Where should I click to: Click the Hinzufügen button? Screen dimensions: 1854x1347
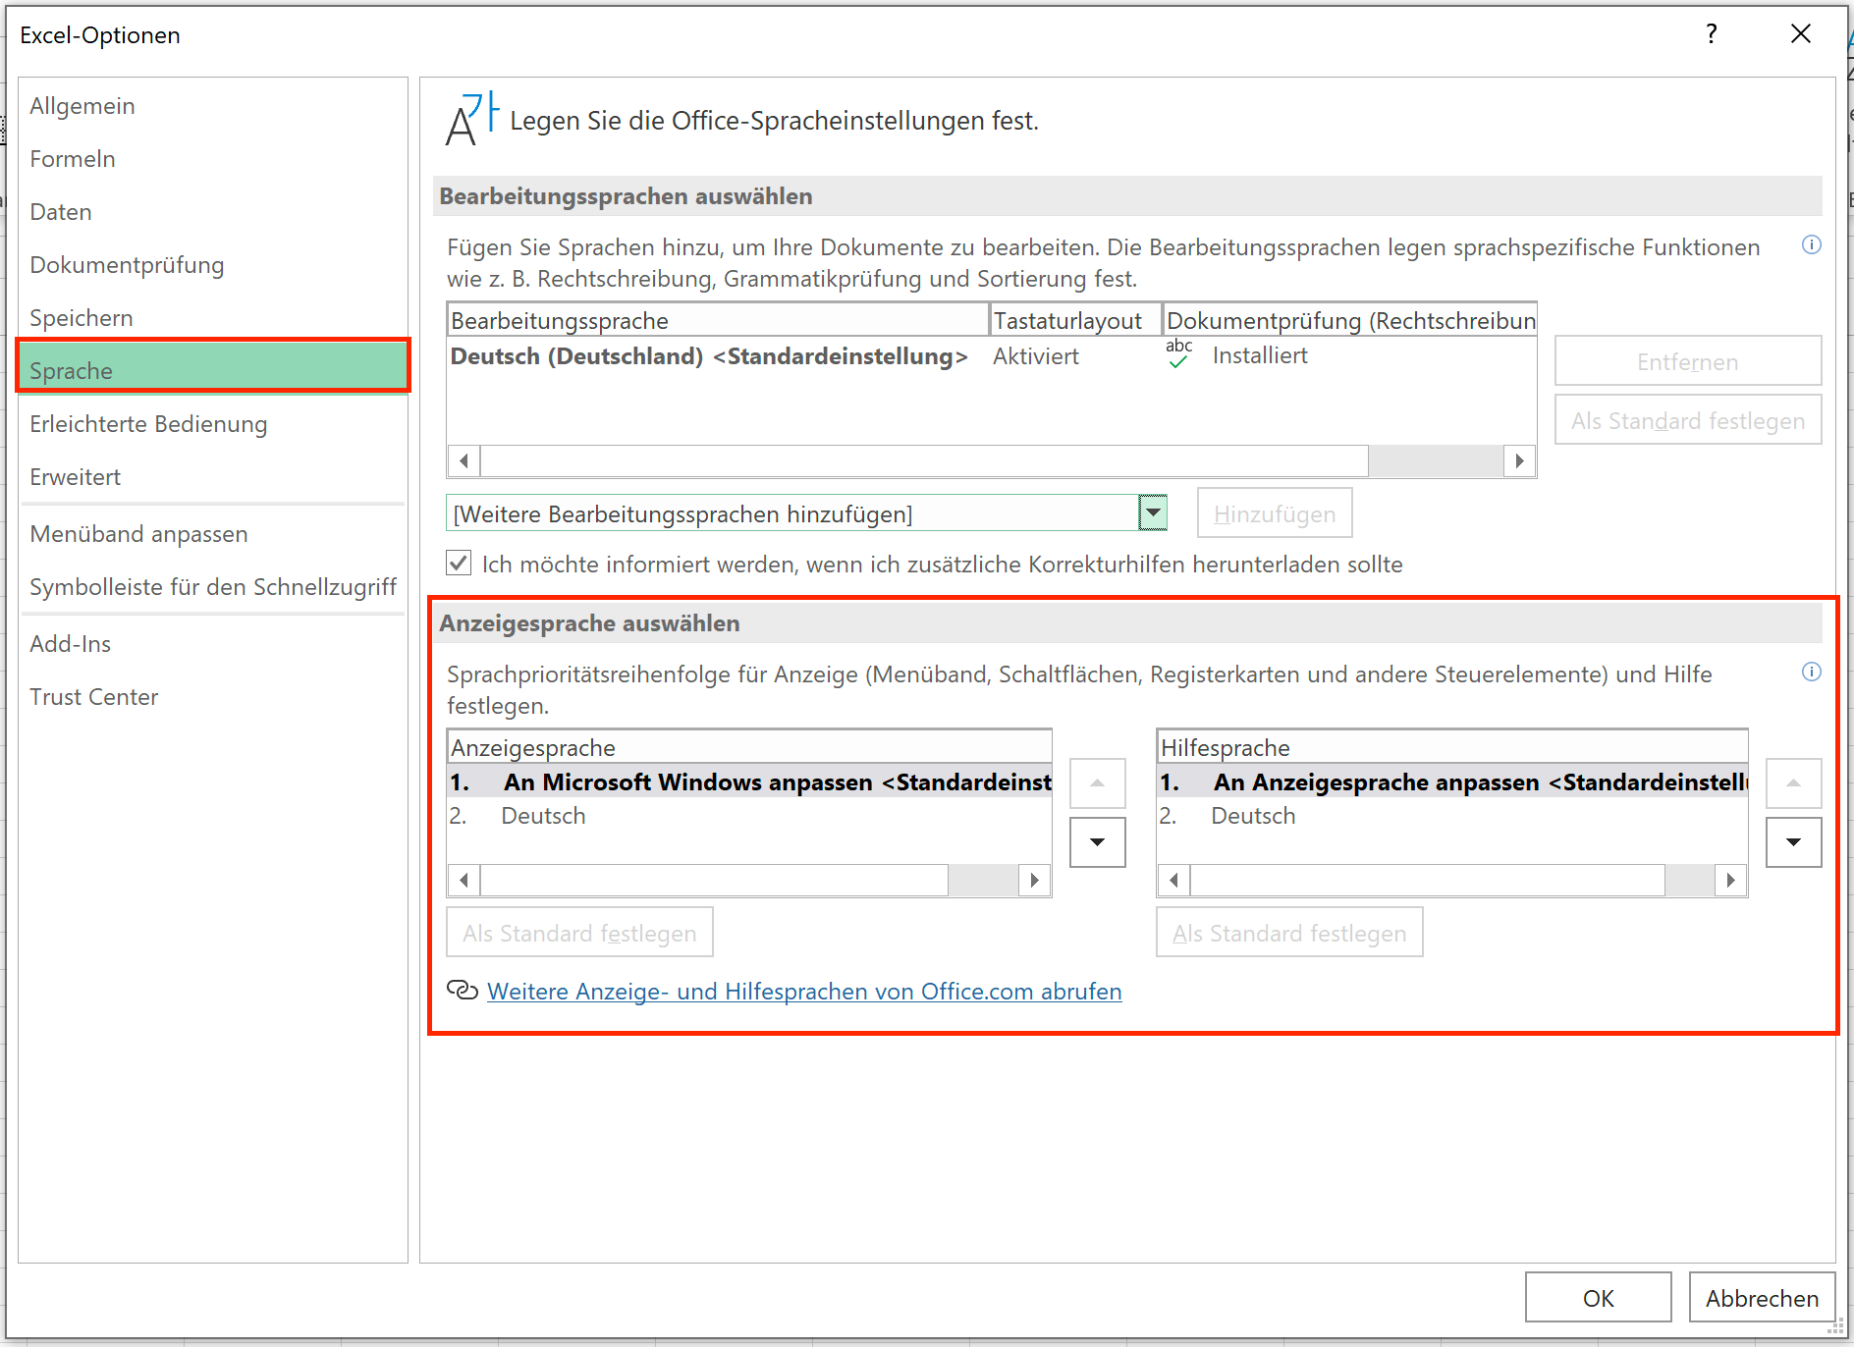point(1274,512)
